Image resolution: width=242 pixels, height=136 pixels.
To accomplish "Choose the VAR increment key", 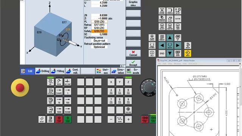I will [59, 91].
